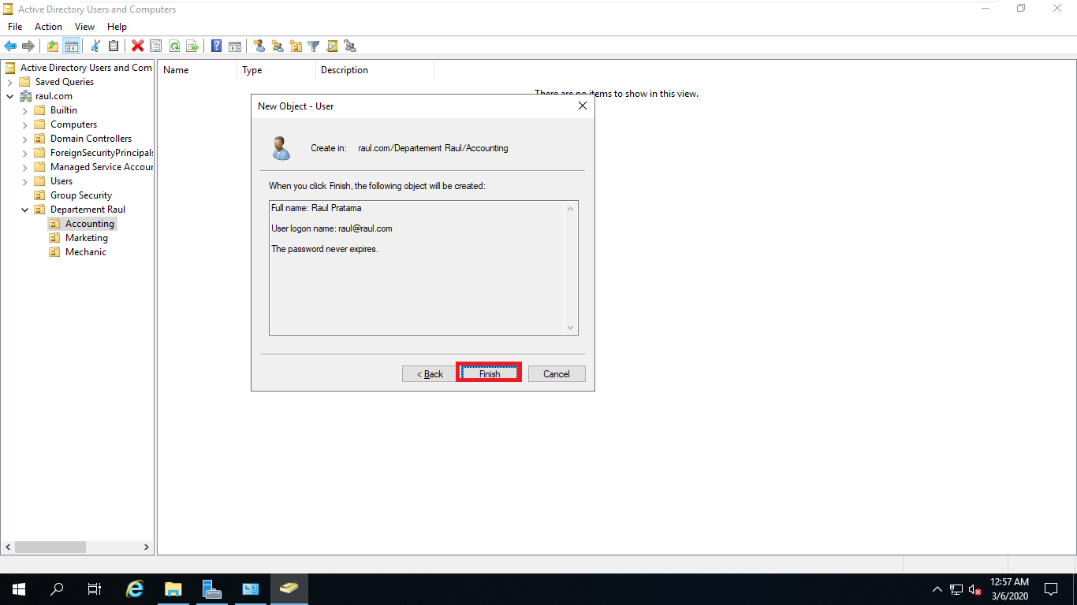Collapse the Departement Raul organizational unit
Screen dimensions: 1077x605
tap(24, 209)
